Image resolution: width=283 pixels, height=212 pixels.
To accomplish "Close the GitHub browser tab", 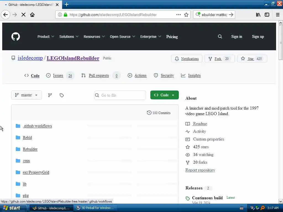I will (57, 5).
